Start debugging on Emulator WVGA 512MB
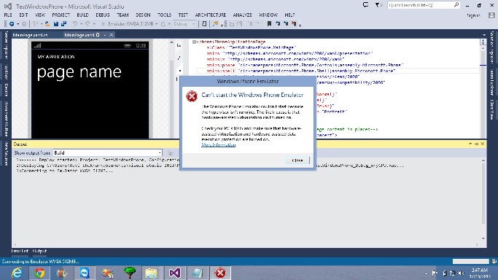This screenshot has height=280, width=498. click(x=128, y=24)
